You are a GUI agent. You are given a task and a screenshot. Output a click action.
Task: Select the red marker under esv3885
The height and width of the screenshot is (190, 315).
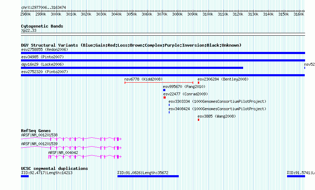click(x=199, y=120)
